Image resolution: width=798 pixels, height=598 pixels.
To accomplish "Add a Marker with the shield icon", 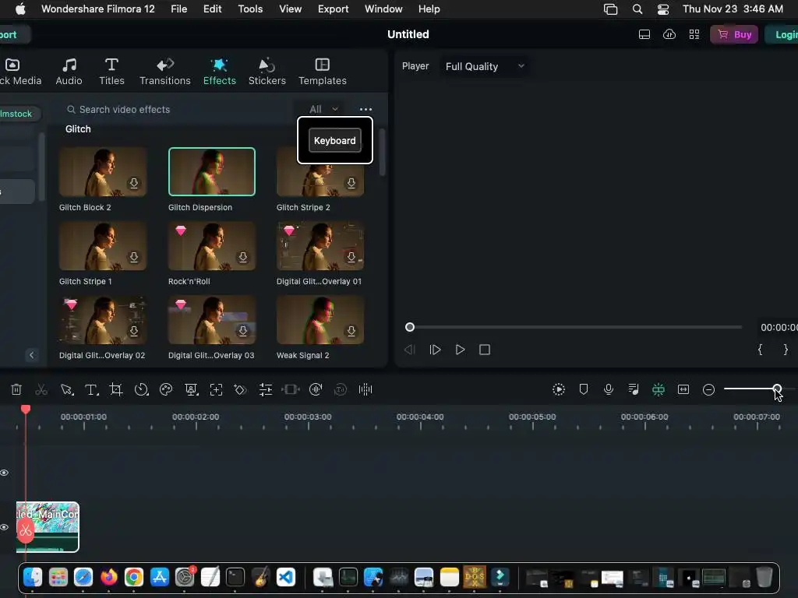I will pyautogui.click(x=584, y=389).
